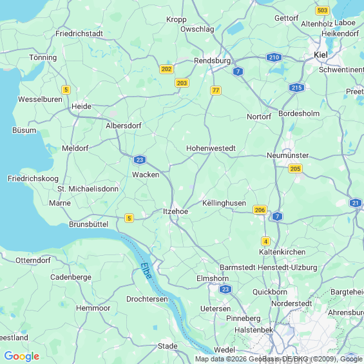Click the B 205 road marker near Neumünster
364x364 pixels.
pos(295,169)
